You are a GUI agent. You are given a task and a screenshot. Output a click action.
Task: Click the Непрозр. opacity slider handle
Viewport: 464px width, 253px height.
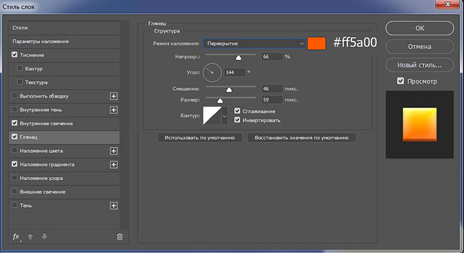[x=238, y=57]
